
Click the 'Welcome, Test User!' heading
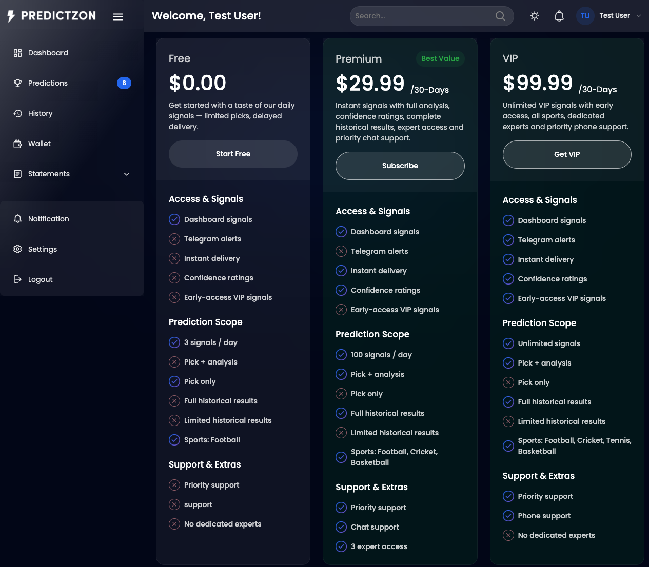click(206, 16)
